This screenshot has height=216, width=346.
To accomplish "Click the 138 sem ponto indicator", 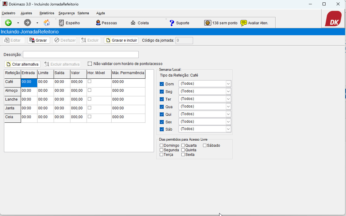I will click(221, 23).
